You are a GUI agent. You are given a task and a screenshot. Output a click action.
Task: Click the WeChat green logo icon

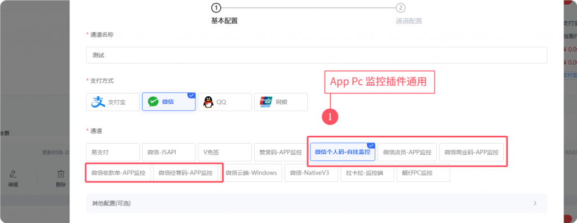pos(153,102)
